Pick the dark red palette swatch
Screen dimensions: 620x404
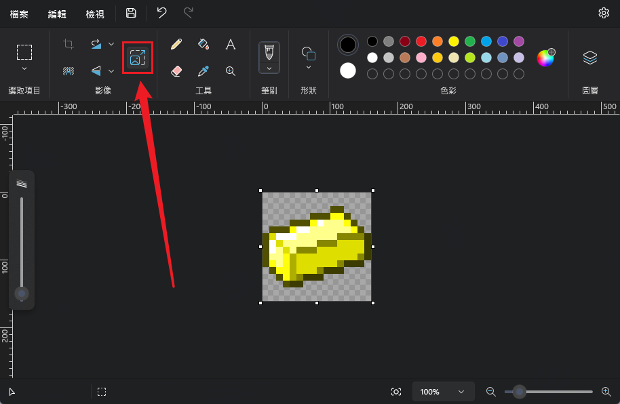point(405,41)
